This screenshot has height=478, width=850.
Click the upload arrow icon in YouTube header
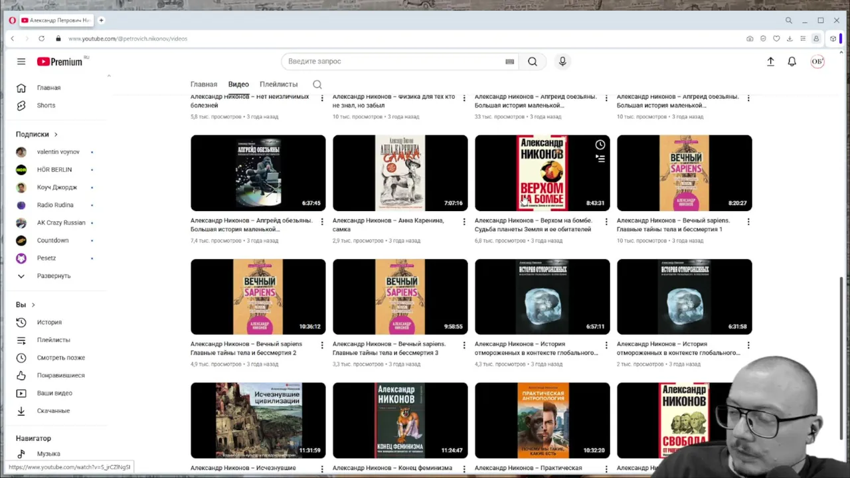click(770, 62)
